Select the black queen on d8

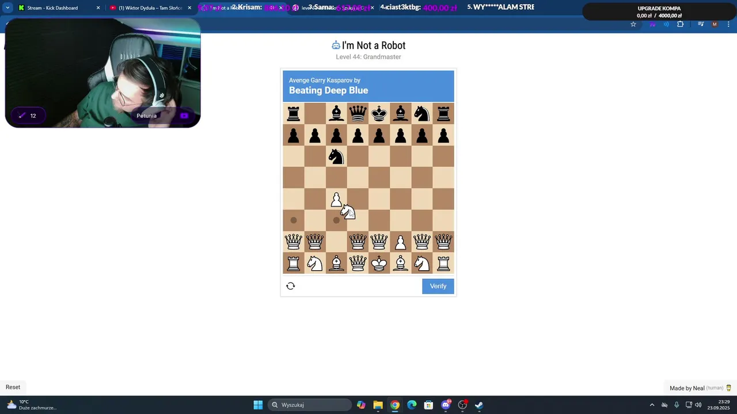[x=358, y=114]
